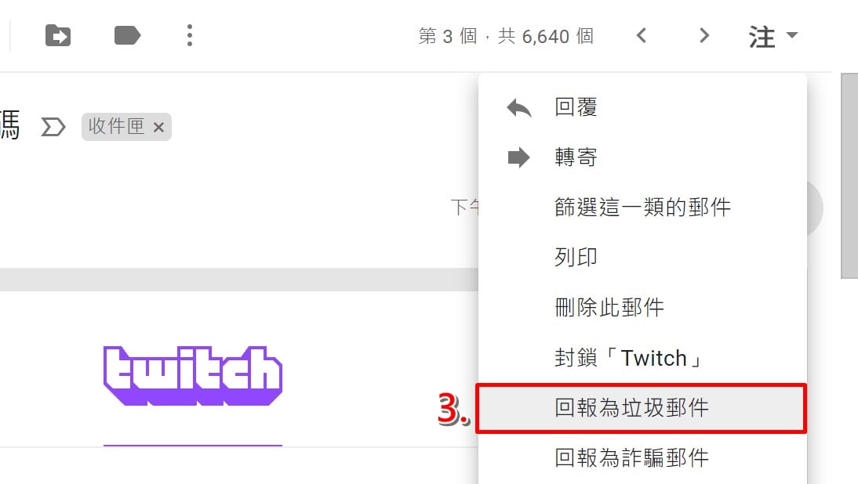
Task: Choose 刪除此郵件 from the menu
Action: (x=642, y=308)
